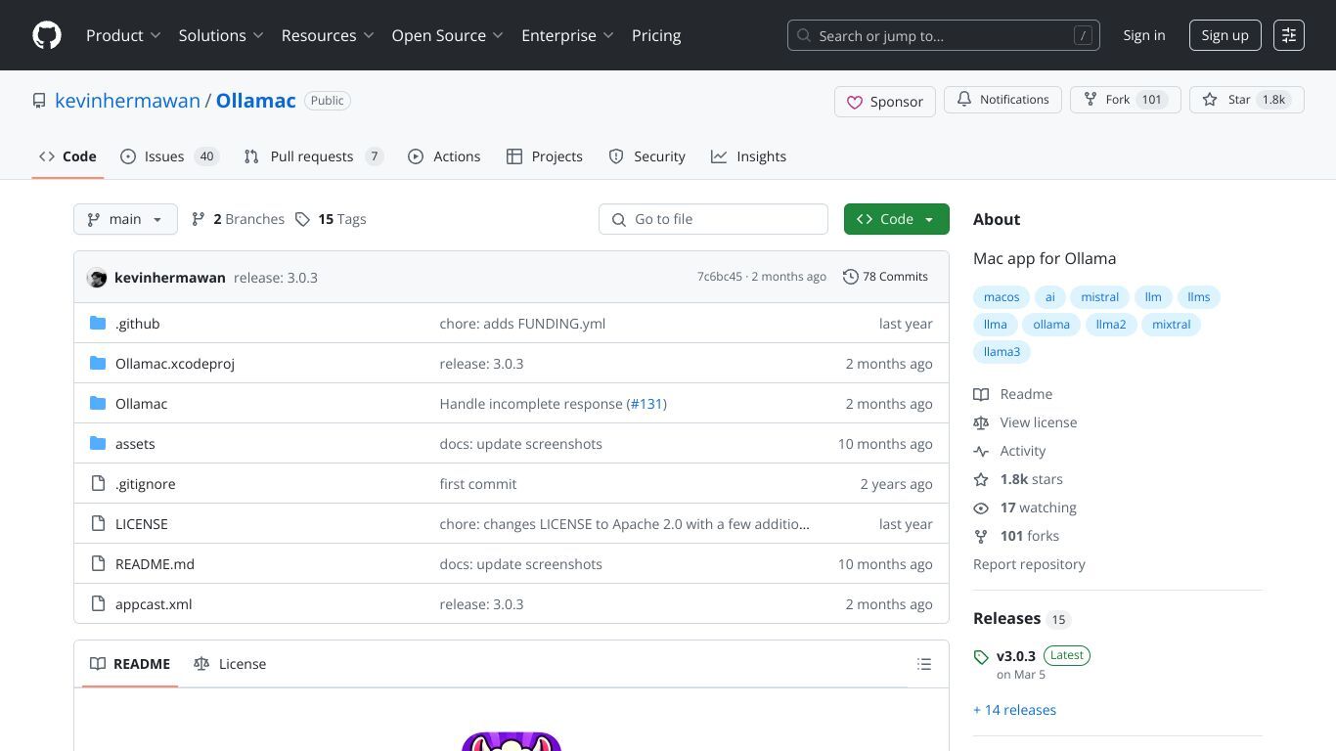Viewport: 1336px width, 751px height.
Task: Click the Ollamac app logo in README
Action: coord(512,741)
